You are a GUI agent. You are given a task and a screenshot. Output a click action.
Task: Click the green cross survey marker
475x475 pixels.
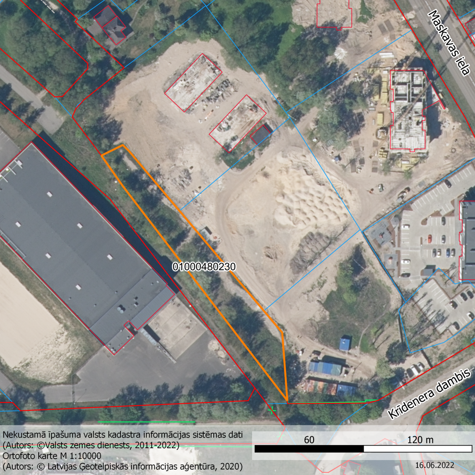point(272,410)
